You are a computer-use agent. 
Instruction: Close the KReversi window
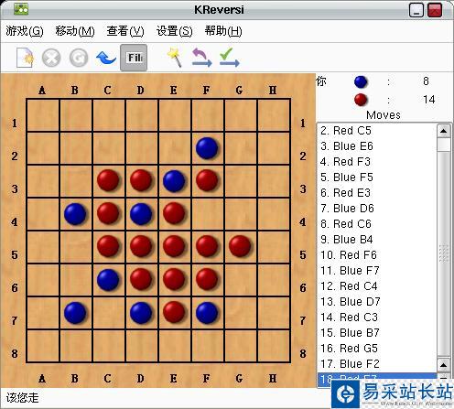coord(435,10)
